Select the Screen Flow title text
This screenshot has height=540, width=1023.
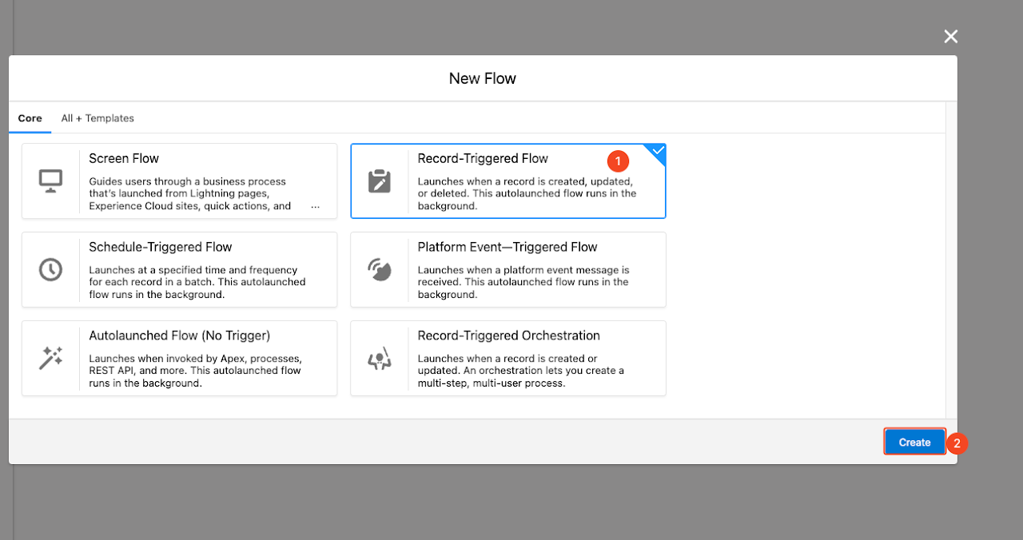[x=124, y=159]
